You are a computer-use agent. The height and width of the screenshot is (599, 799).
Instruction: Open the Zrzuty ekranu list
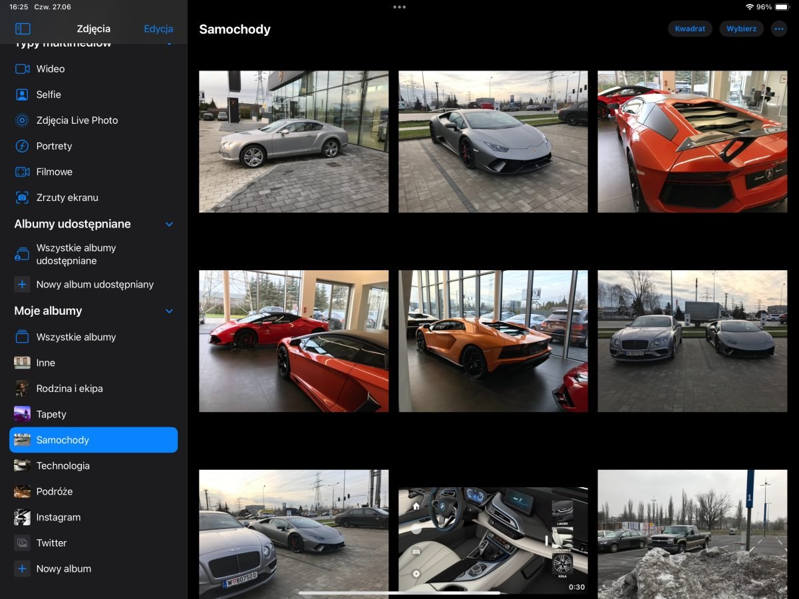pos(94,198)
